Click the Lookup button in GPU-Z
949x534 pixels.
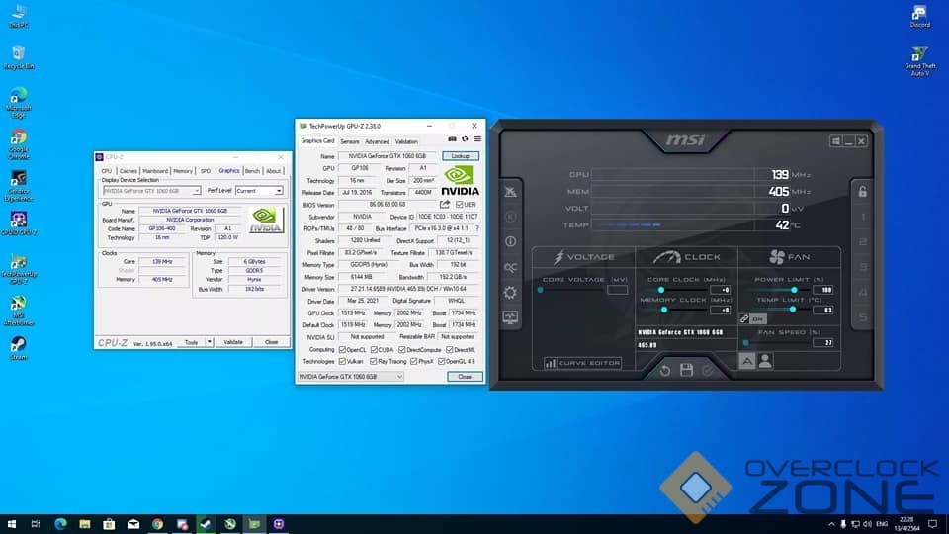point(461,156)
